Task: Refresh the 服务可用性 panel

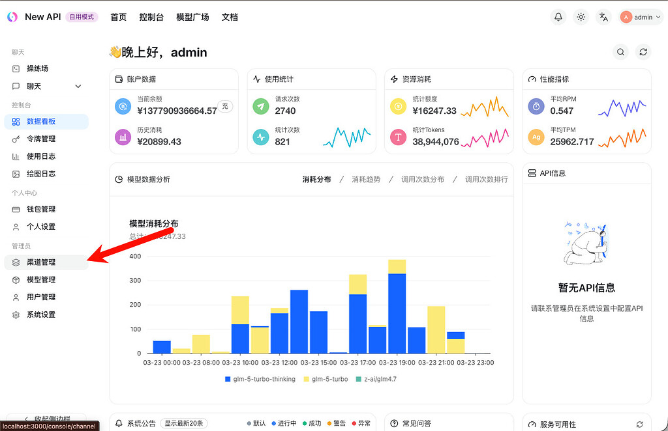Action: click(639, 424)
